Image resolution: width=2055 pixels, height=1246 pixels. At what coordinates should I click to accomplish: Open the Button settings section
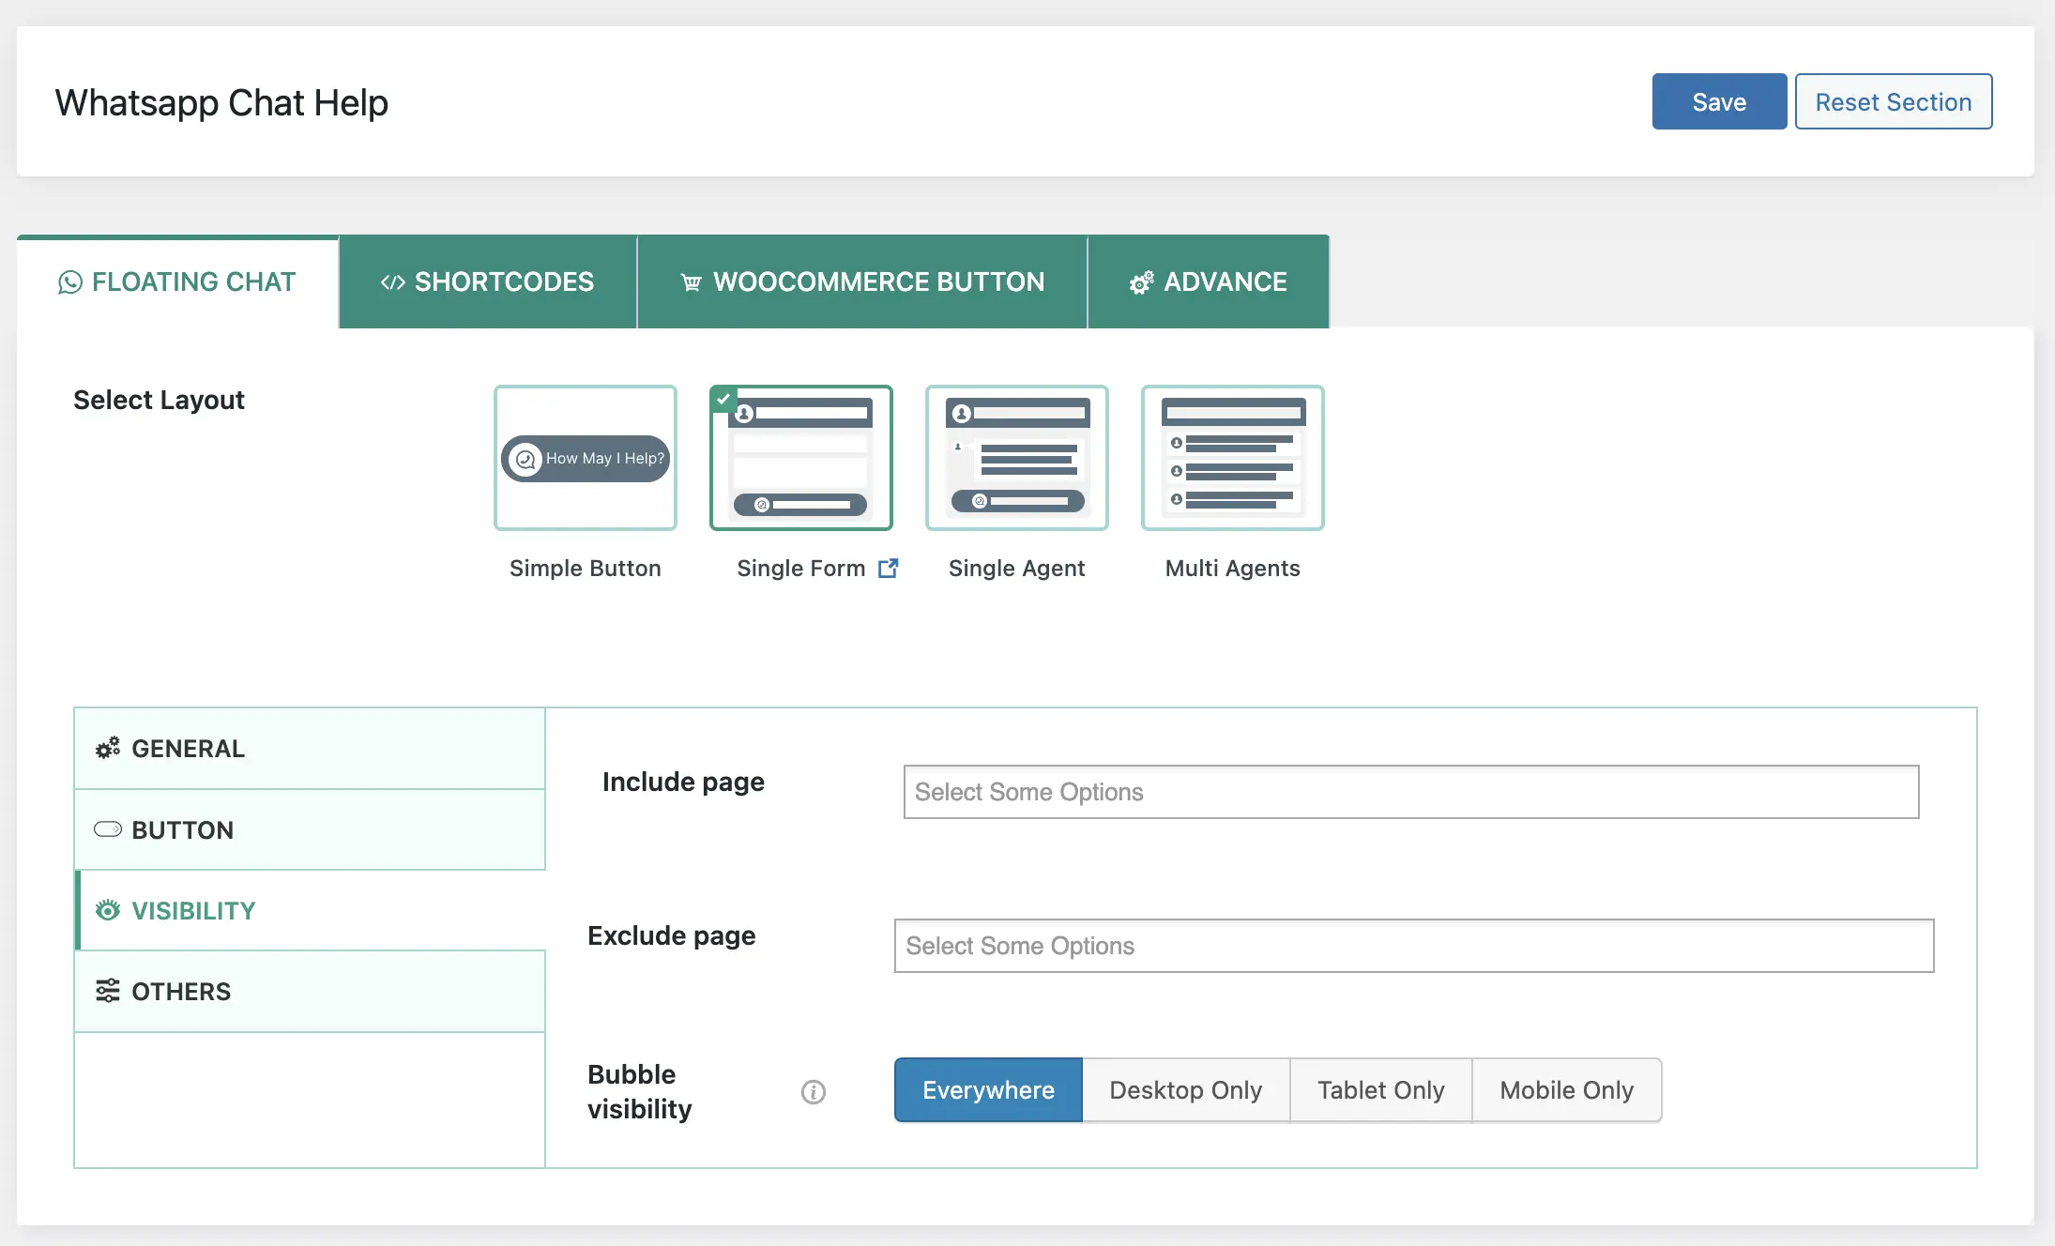(310, 830)
